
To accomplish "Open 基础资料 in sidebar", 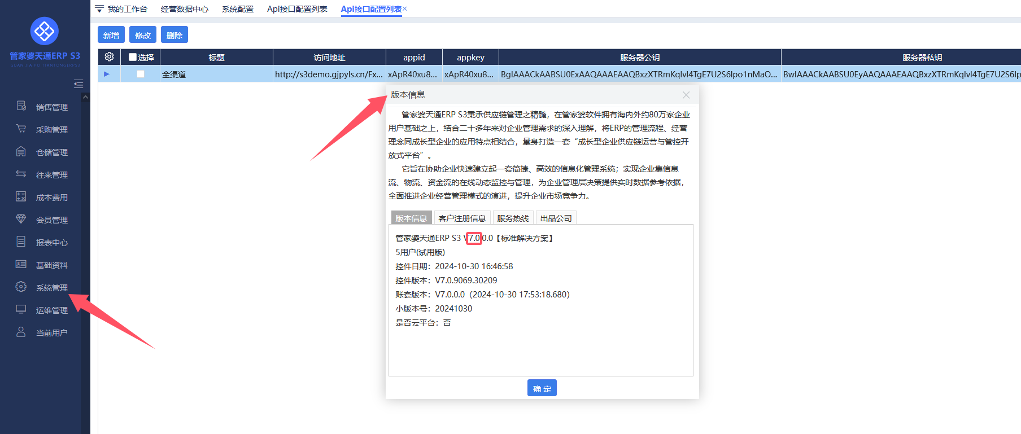I will click(52, 265).
